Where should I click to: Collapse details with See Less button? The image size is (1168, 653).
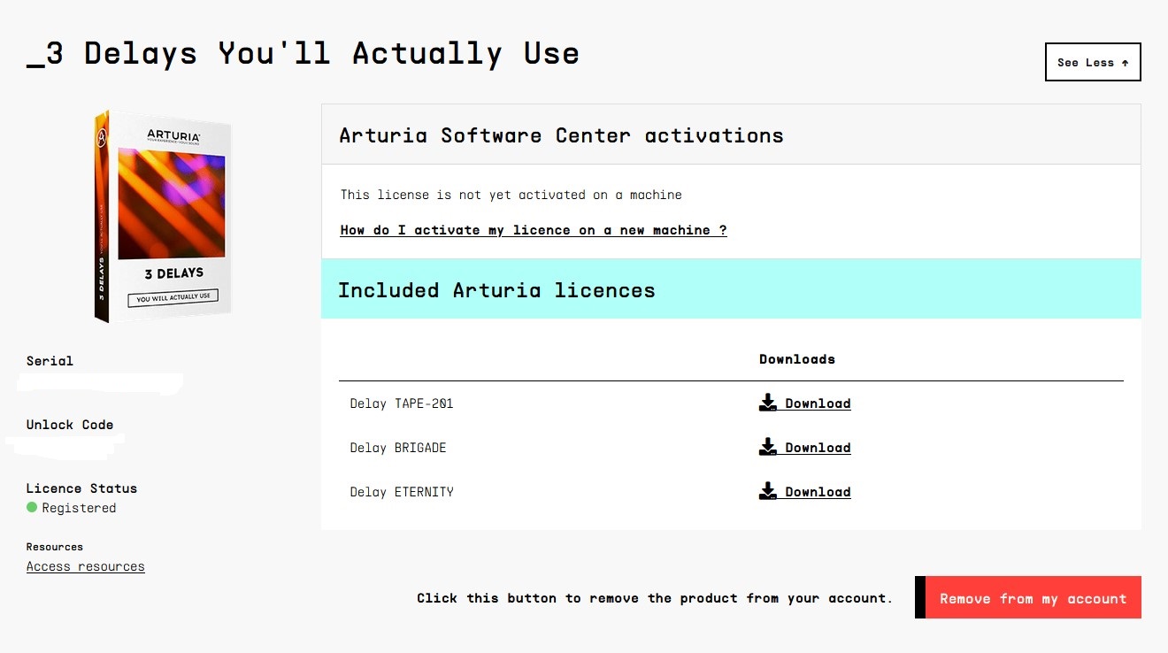(x=1093, y=62)
